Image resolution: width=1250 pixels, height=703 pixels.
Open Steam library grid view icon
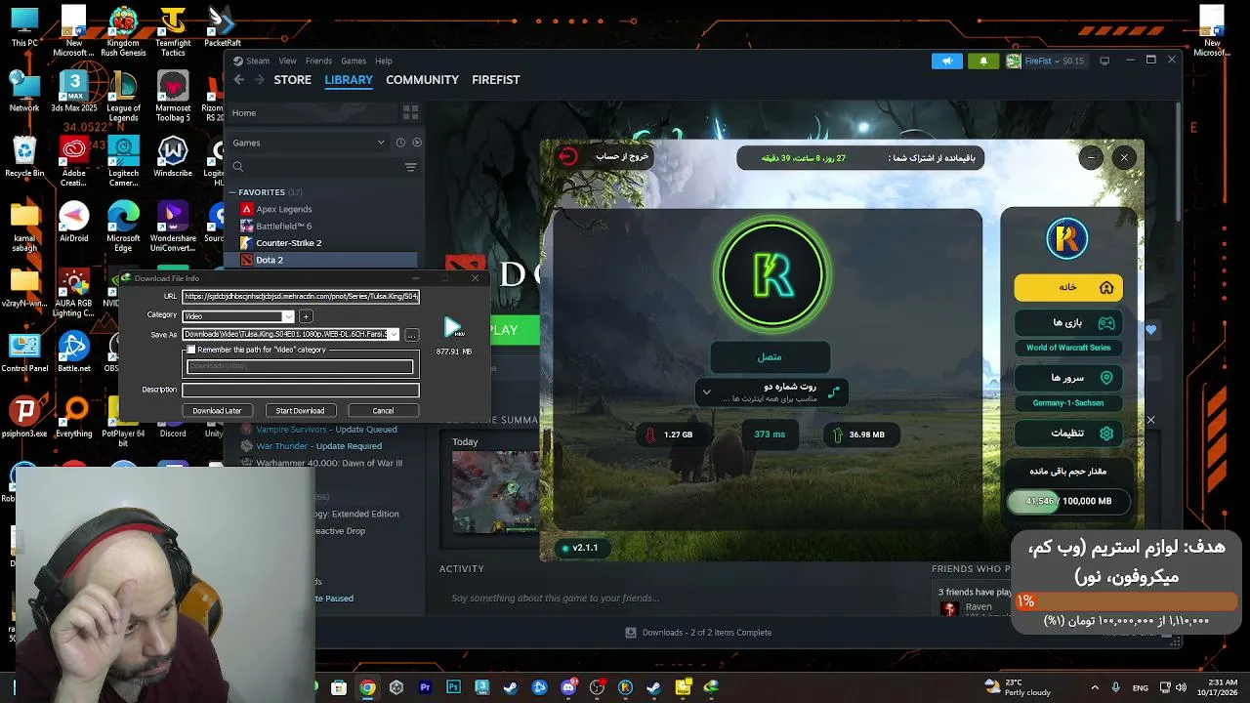pyautogui.click(x=410, y=112)
